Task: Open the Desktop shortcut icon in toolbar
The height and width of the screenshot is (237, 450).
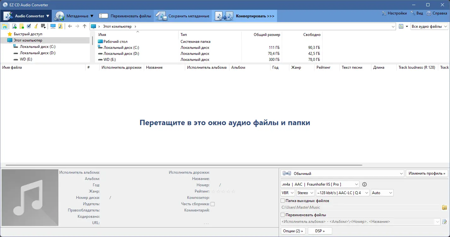Action: click(x=53, y=26)
